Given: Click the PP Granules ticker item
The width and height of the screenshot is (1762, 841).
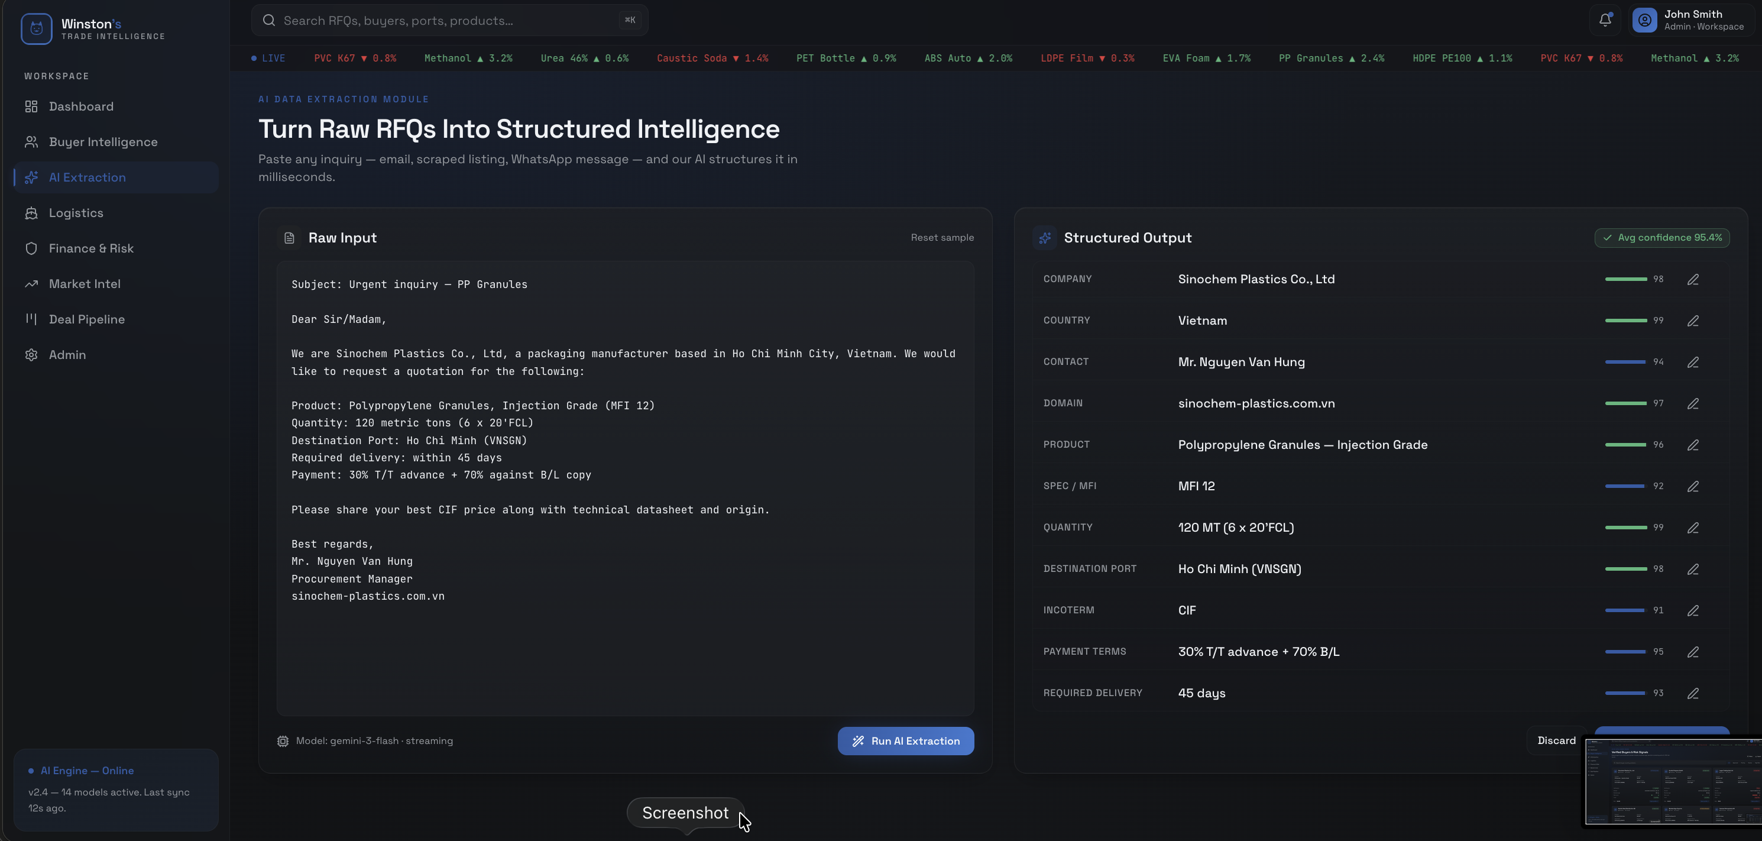Looking at the screenshot, I should coord(1331,58).
